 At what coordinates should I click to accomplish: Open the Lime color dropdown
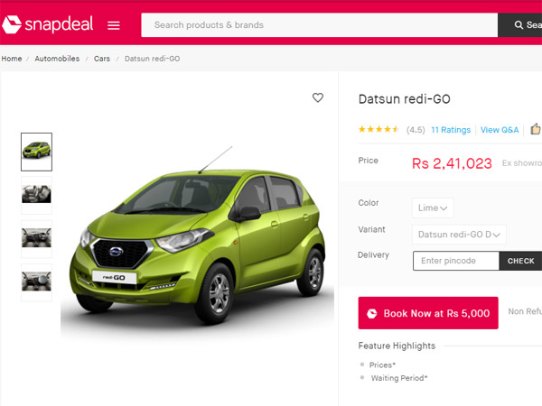click(433, 208)
